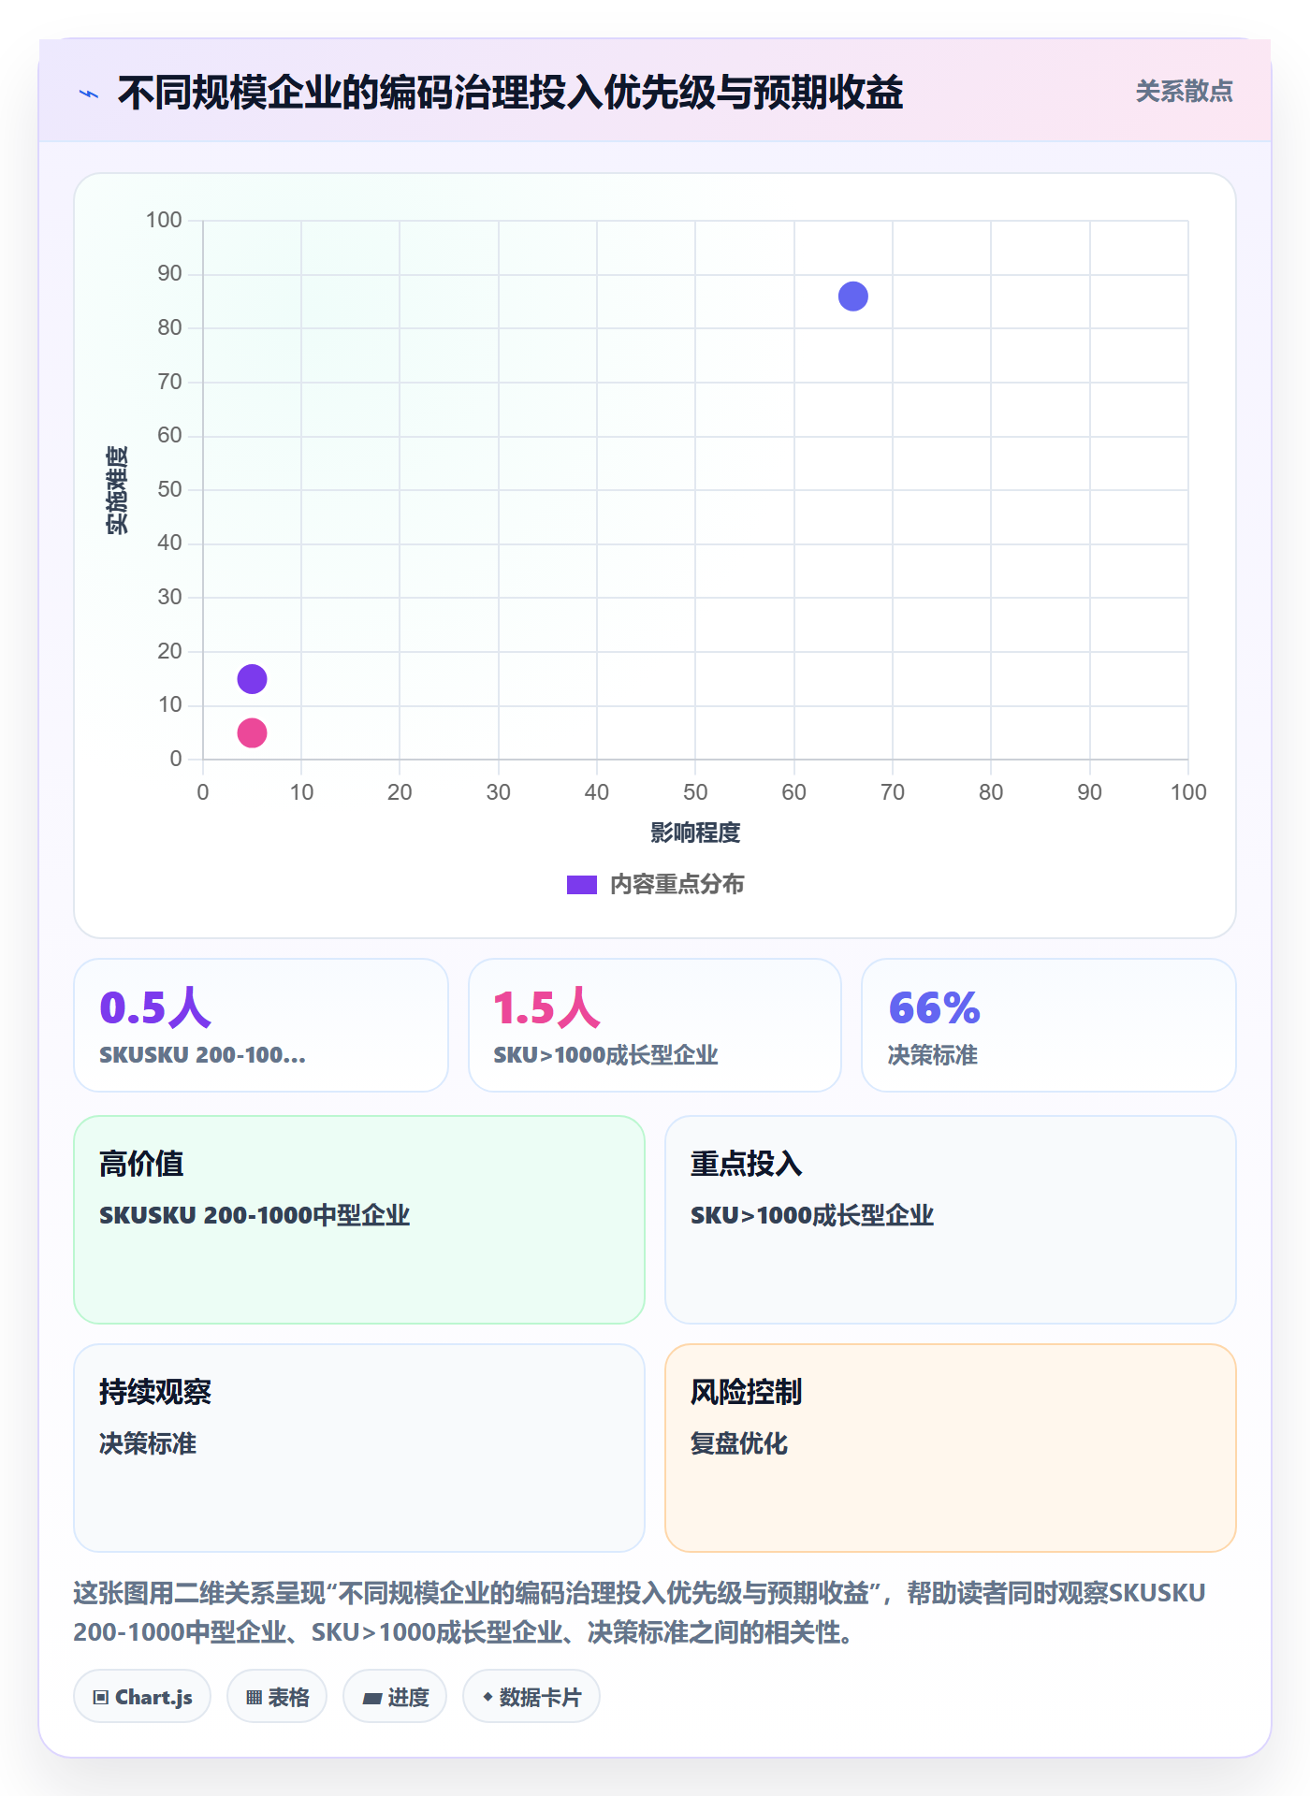Select the 1.5人 stat card
Screen dimensions: 1310x1796
point(655,1025)
